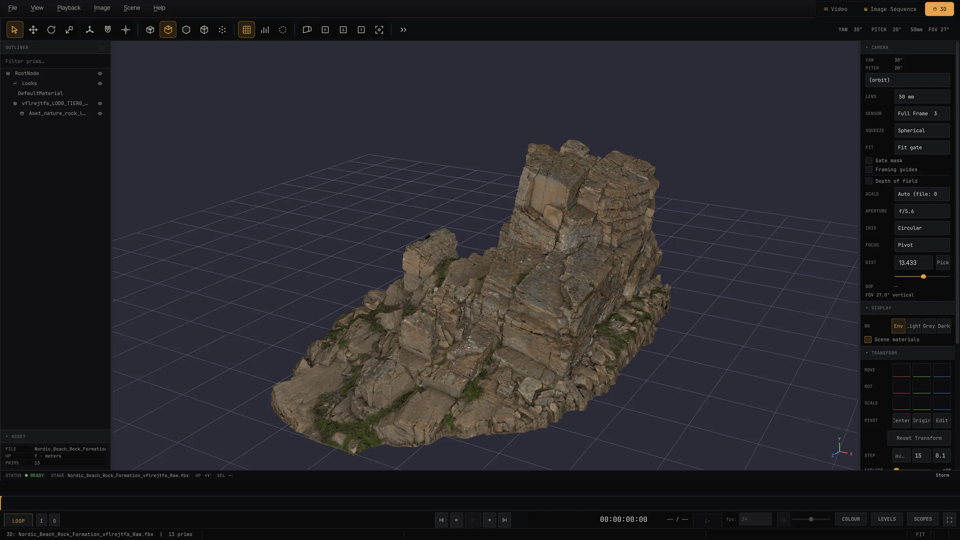Enable the Depth of field checkbox

pos(869,181)
